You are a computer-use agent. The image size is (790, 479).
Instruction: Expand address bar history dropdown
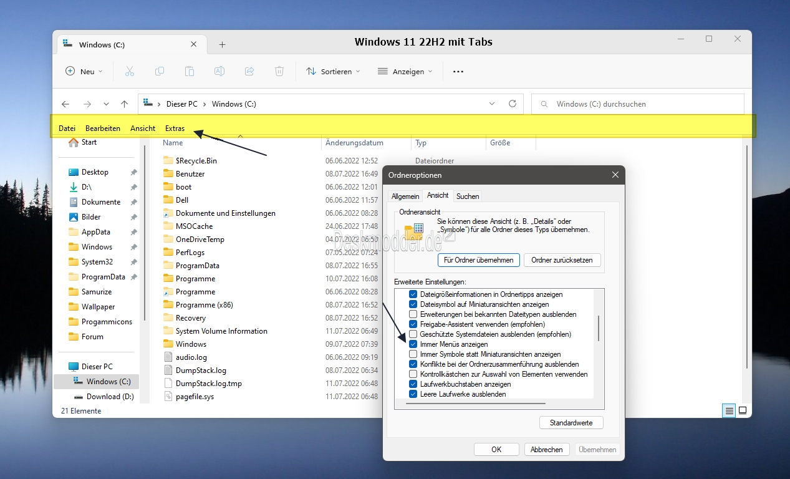[492, 104]
